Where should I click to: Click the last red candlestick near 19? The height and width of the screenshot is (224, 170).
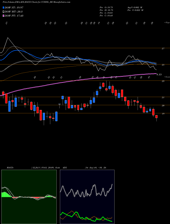(x=156, y=116)
